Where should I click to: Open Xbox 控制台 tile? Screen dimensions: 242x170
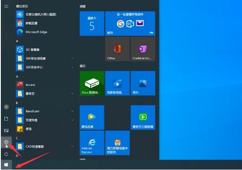[92, 83]
